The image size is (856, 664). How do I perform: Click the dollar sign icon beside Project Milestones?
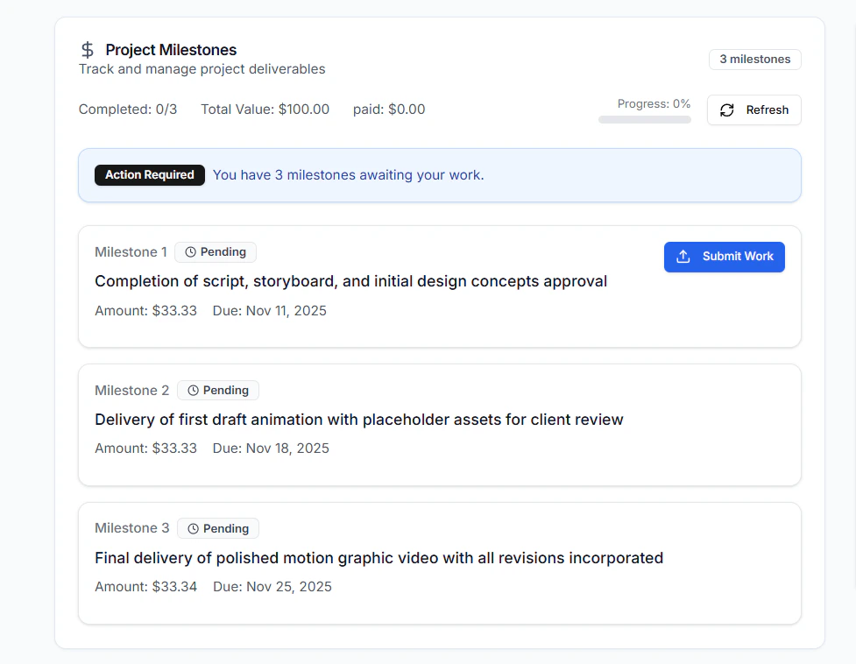87,50
